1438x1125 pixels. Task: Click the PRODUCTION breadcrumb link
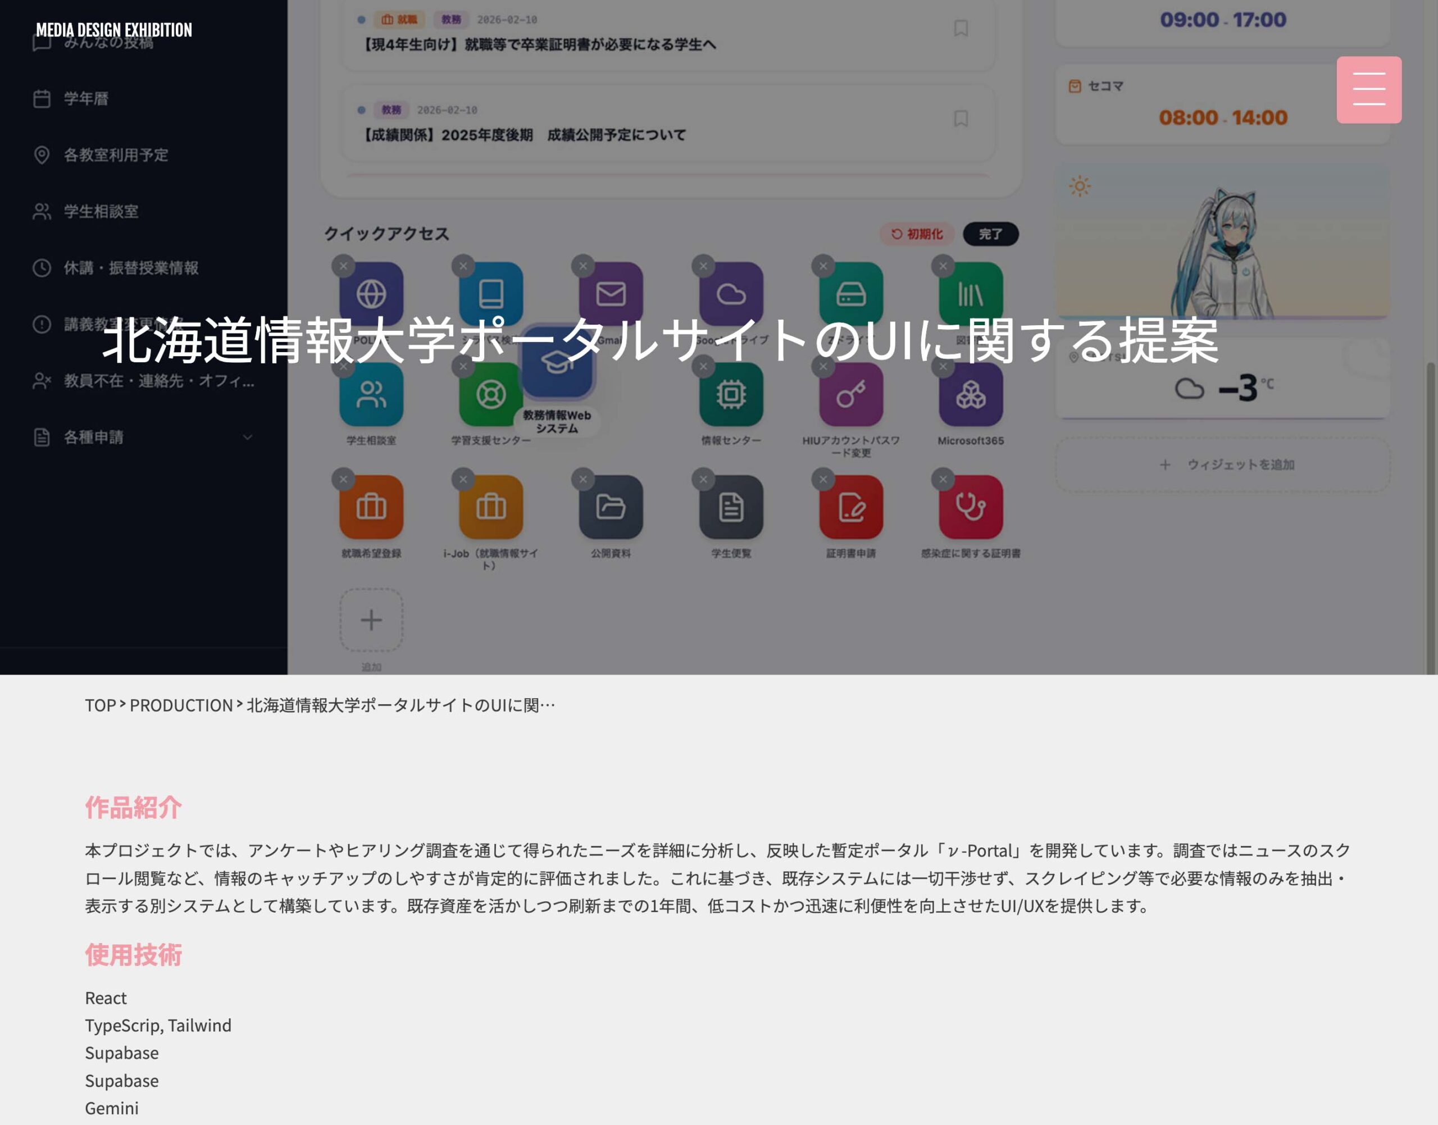point(181,705)
